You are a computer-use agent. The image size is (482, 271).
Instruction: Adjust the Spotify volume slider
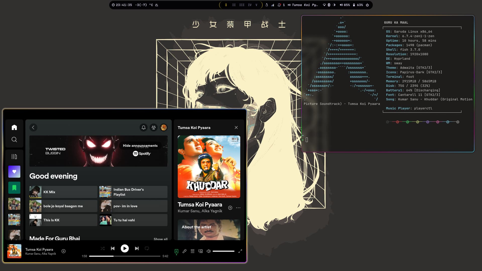223,251
